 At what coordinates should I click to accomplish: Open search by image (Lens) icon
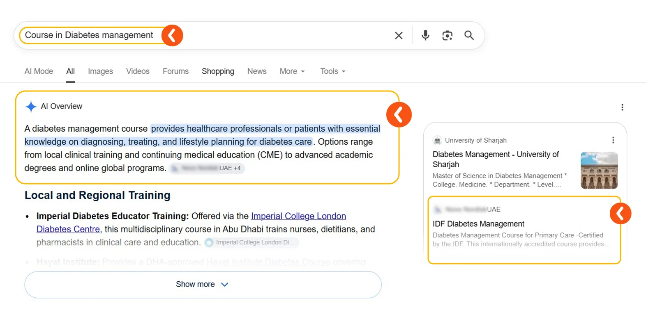click(447, 36)
